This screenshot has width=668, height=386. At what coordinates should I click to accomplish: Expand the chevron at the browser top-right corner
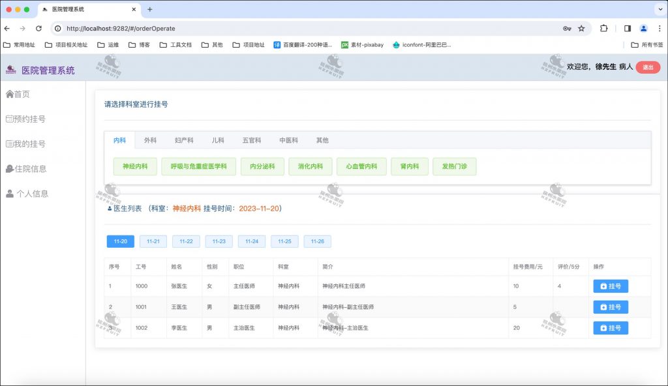pos(660,9)
